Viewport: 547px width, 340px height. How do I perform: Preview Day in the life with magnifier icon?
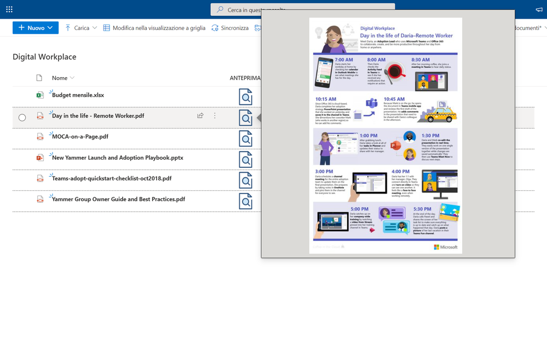(x=246, y=118)
